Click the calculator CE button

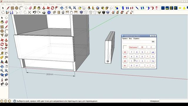[x=142, y=47]
